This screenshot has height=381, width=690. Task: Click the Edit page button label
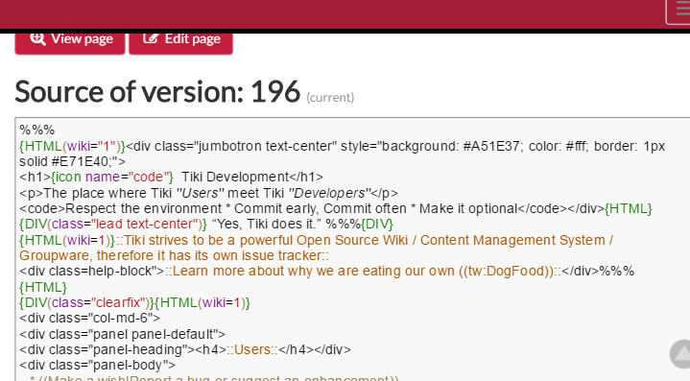click(192, 39)
